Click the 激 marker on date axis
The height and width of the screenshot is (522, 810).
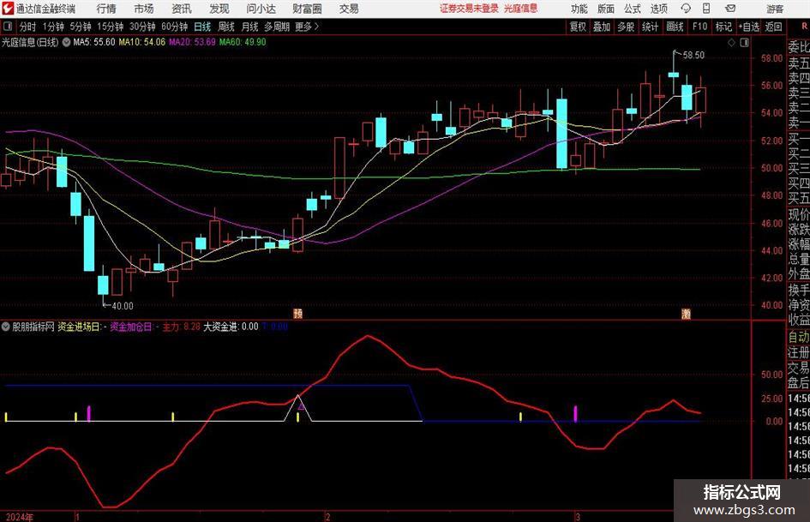[x=686, y=314]
